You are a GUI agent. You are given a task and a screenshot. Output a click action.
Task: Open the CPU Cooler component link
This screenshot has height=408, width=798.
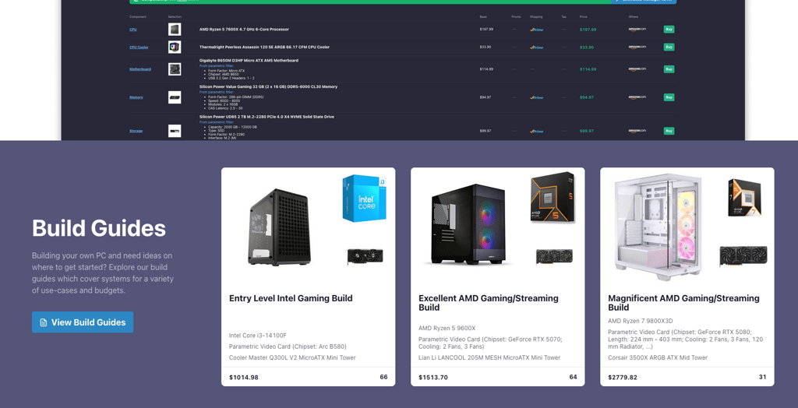click(139, 47)
